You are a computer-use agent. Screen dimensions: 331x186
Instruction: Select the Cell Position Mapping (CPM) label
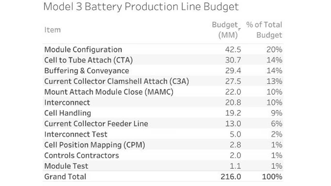point(95,145)
